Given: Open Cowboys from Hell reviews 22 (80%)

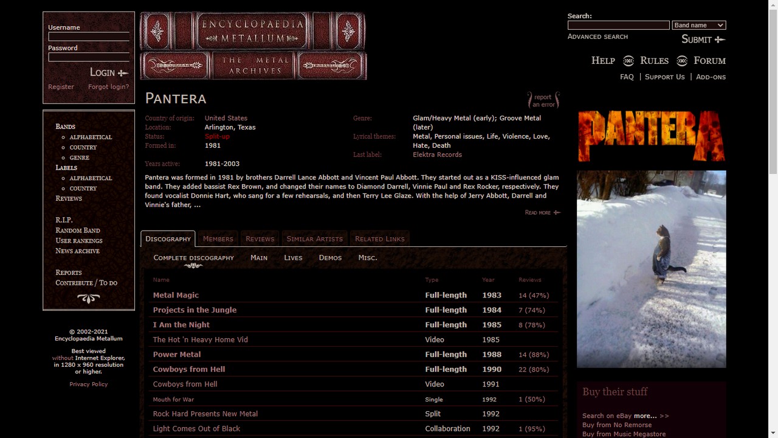Looking at the screenshot, I should pos(534,369).
